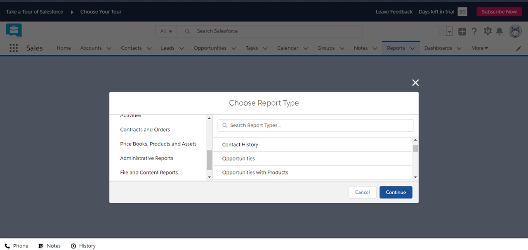Open the App Launcher grid icon
Image resolution: width=528 pixels, height=250 pixels.
click(14, 48)
